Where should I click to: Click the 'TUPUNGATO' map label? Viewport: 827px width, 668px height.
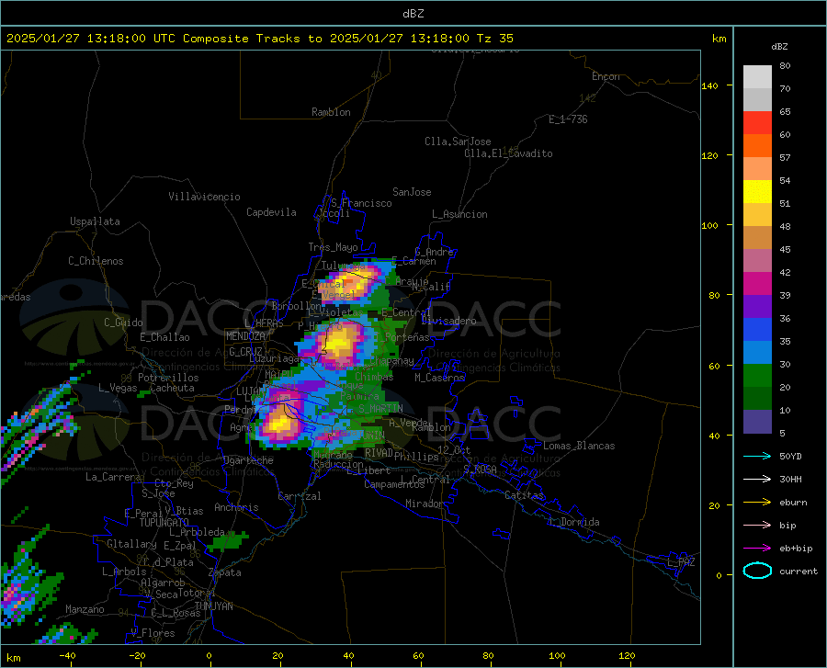click(164, 523)
